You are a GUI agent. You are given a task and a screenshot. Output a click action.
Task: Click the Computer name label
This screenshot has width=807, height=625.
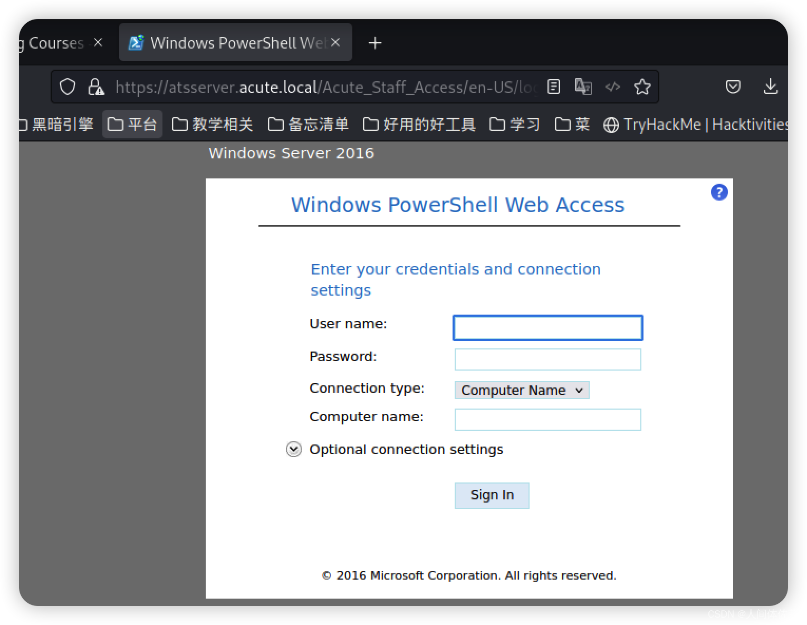point(367,416)
